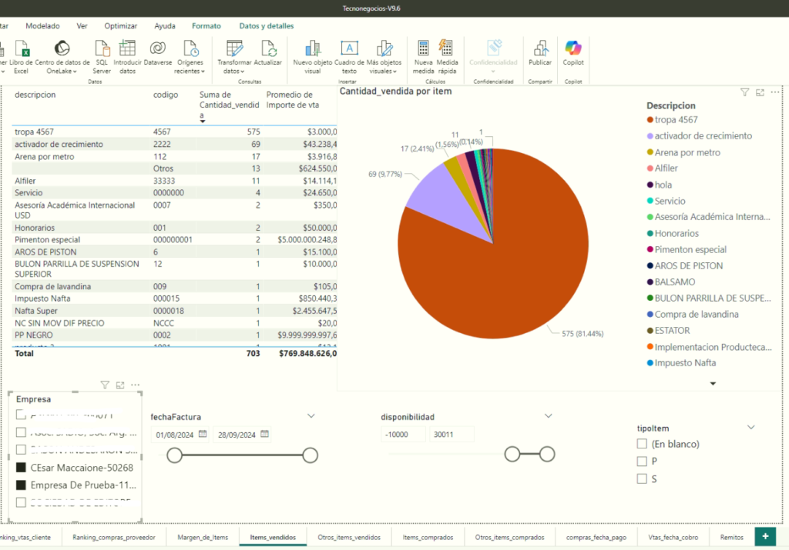Check the Empresa De Prueba checkbox
The image size is (789, 550).
click(21, 485)
